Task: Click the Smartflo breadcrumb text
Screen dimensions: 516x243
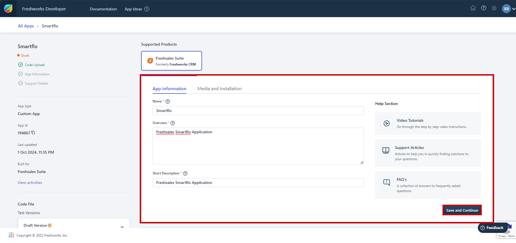Action: (50, 26)
